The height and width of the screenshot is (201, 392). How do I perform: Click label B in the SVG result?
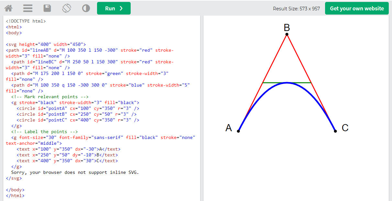coord(287,28)
